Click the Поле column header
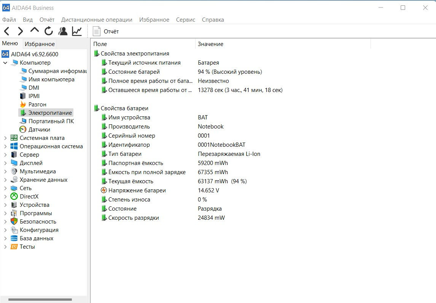The height and width of the screenshot is (303, 436). (x=100, y=44)
